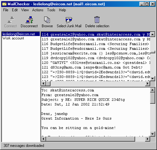Select message 114 from greatsale2@yahoo.com
This screenshot has height=150, width=157.
click(96, 34)
